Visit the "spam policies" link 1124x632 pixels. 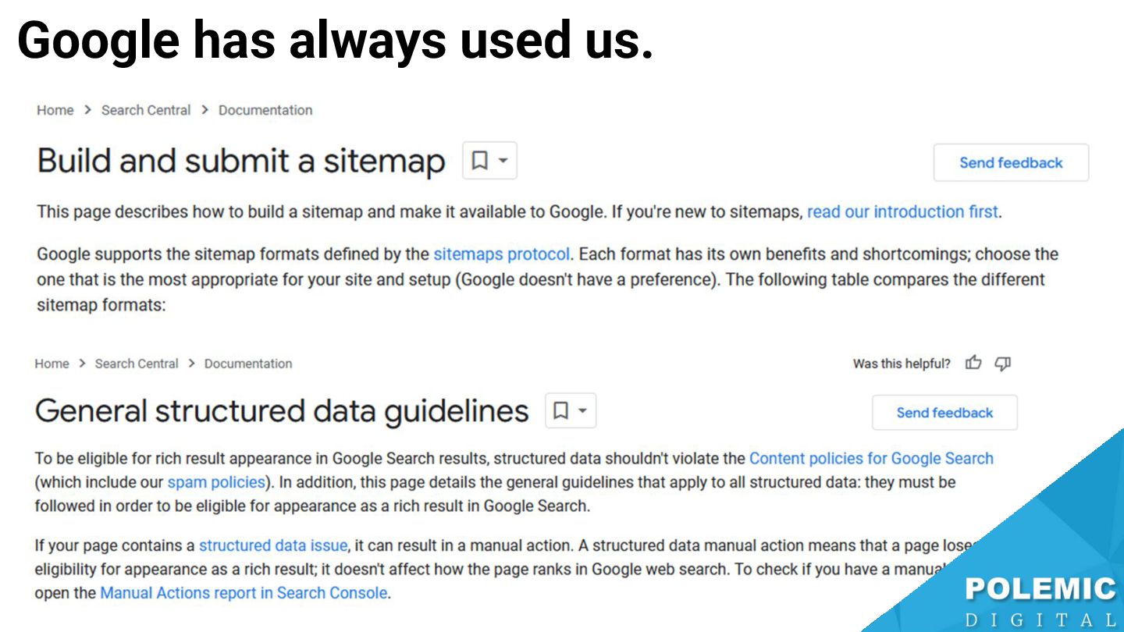tap(216, 482)
